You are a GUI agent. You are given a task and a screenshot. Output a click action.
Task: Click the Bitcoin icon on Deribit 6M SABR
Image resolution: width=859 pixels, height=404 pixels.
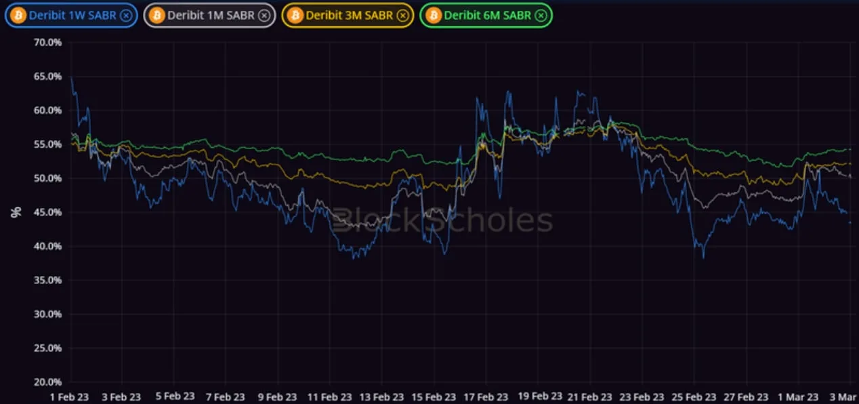(x=433, y=15)
